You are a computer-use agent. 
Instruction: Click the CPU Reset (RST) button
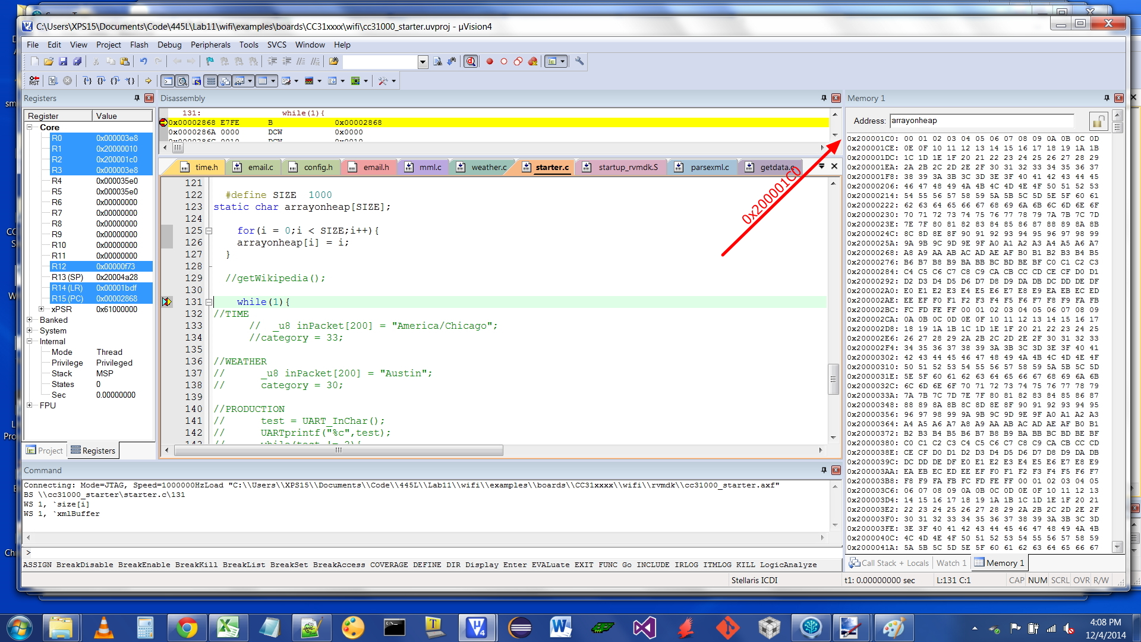pos(34,81)
